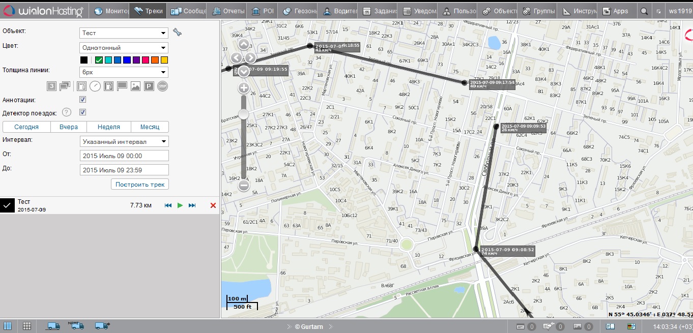Open object properties wrench icon
The width and height of the screenshot is (693, 333).
pyautogui.click(x=177, y=33)
